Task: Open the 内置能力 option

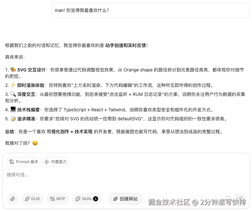Action: click(55, 162)
